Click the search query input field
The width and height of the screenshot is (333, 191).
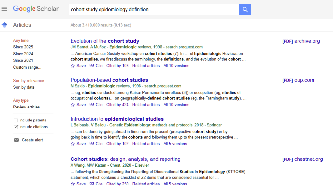pyautogui.click(x=153, y=9)
